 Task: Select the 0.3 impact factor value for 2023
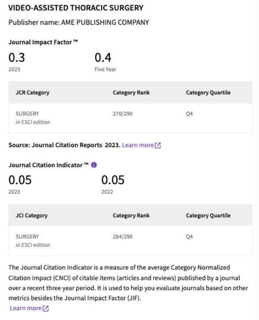(x=17, y=58)
